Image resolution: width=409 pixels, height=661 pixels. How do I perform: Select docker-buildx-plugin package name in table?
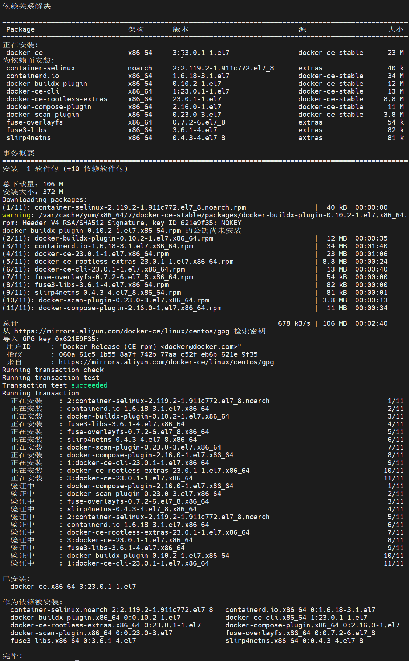point(47,84)
